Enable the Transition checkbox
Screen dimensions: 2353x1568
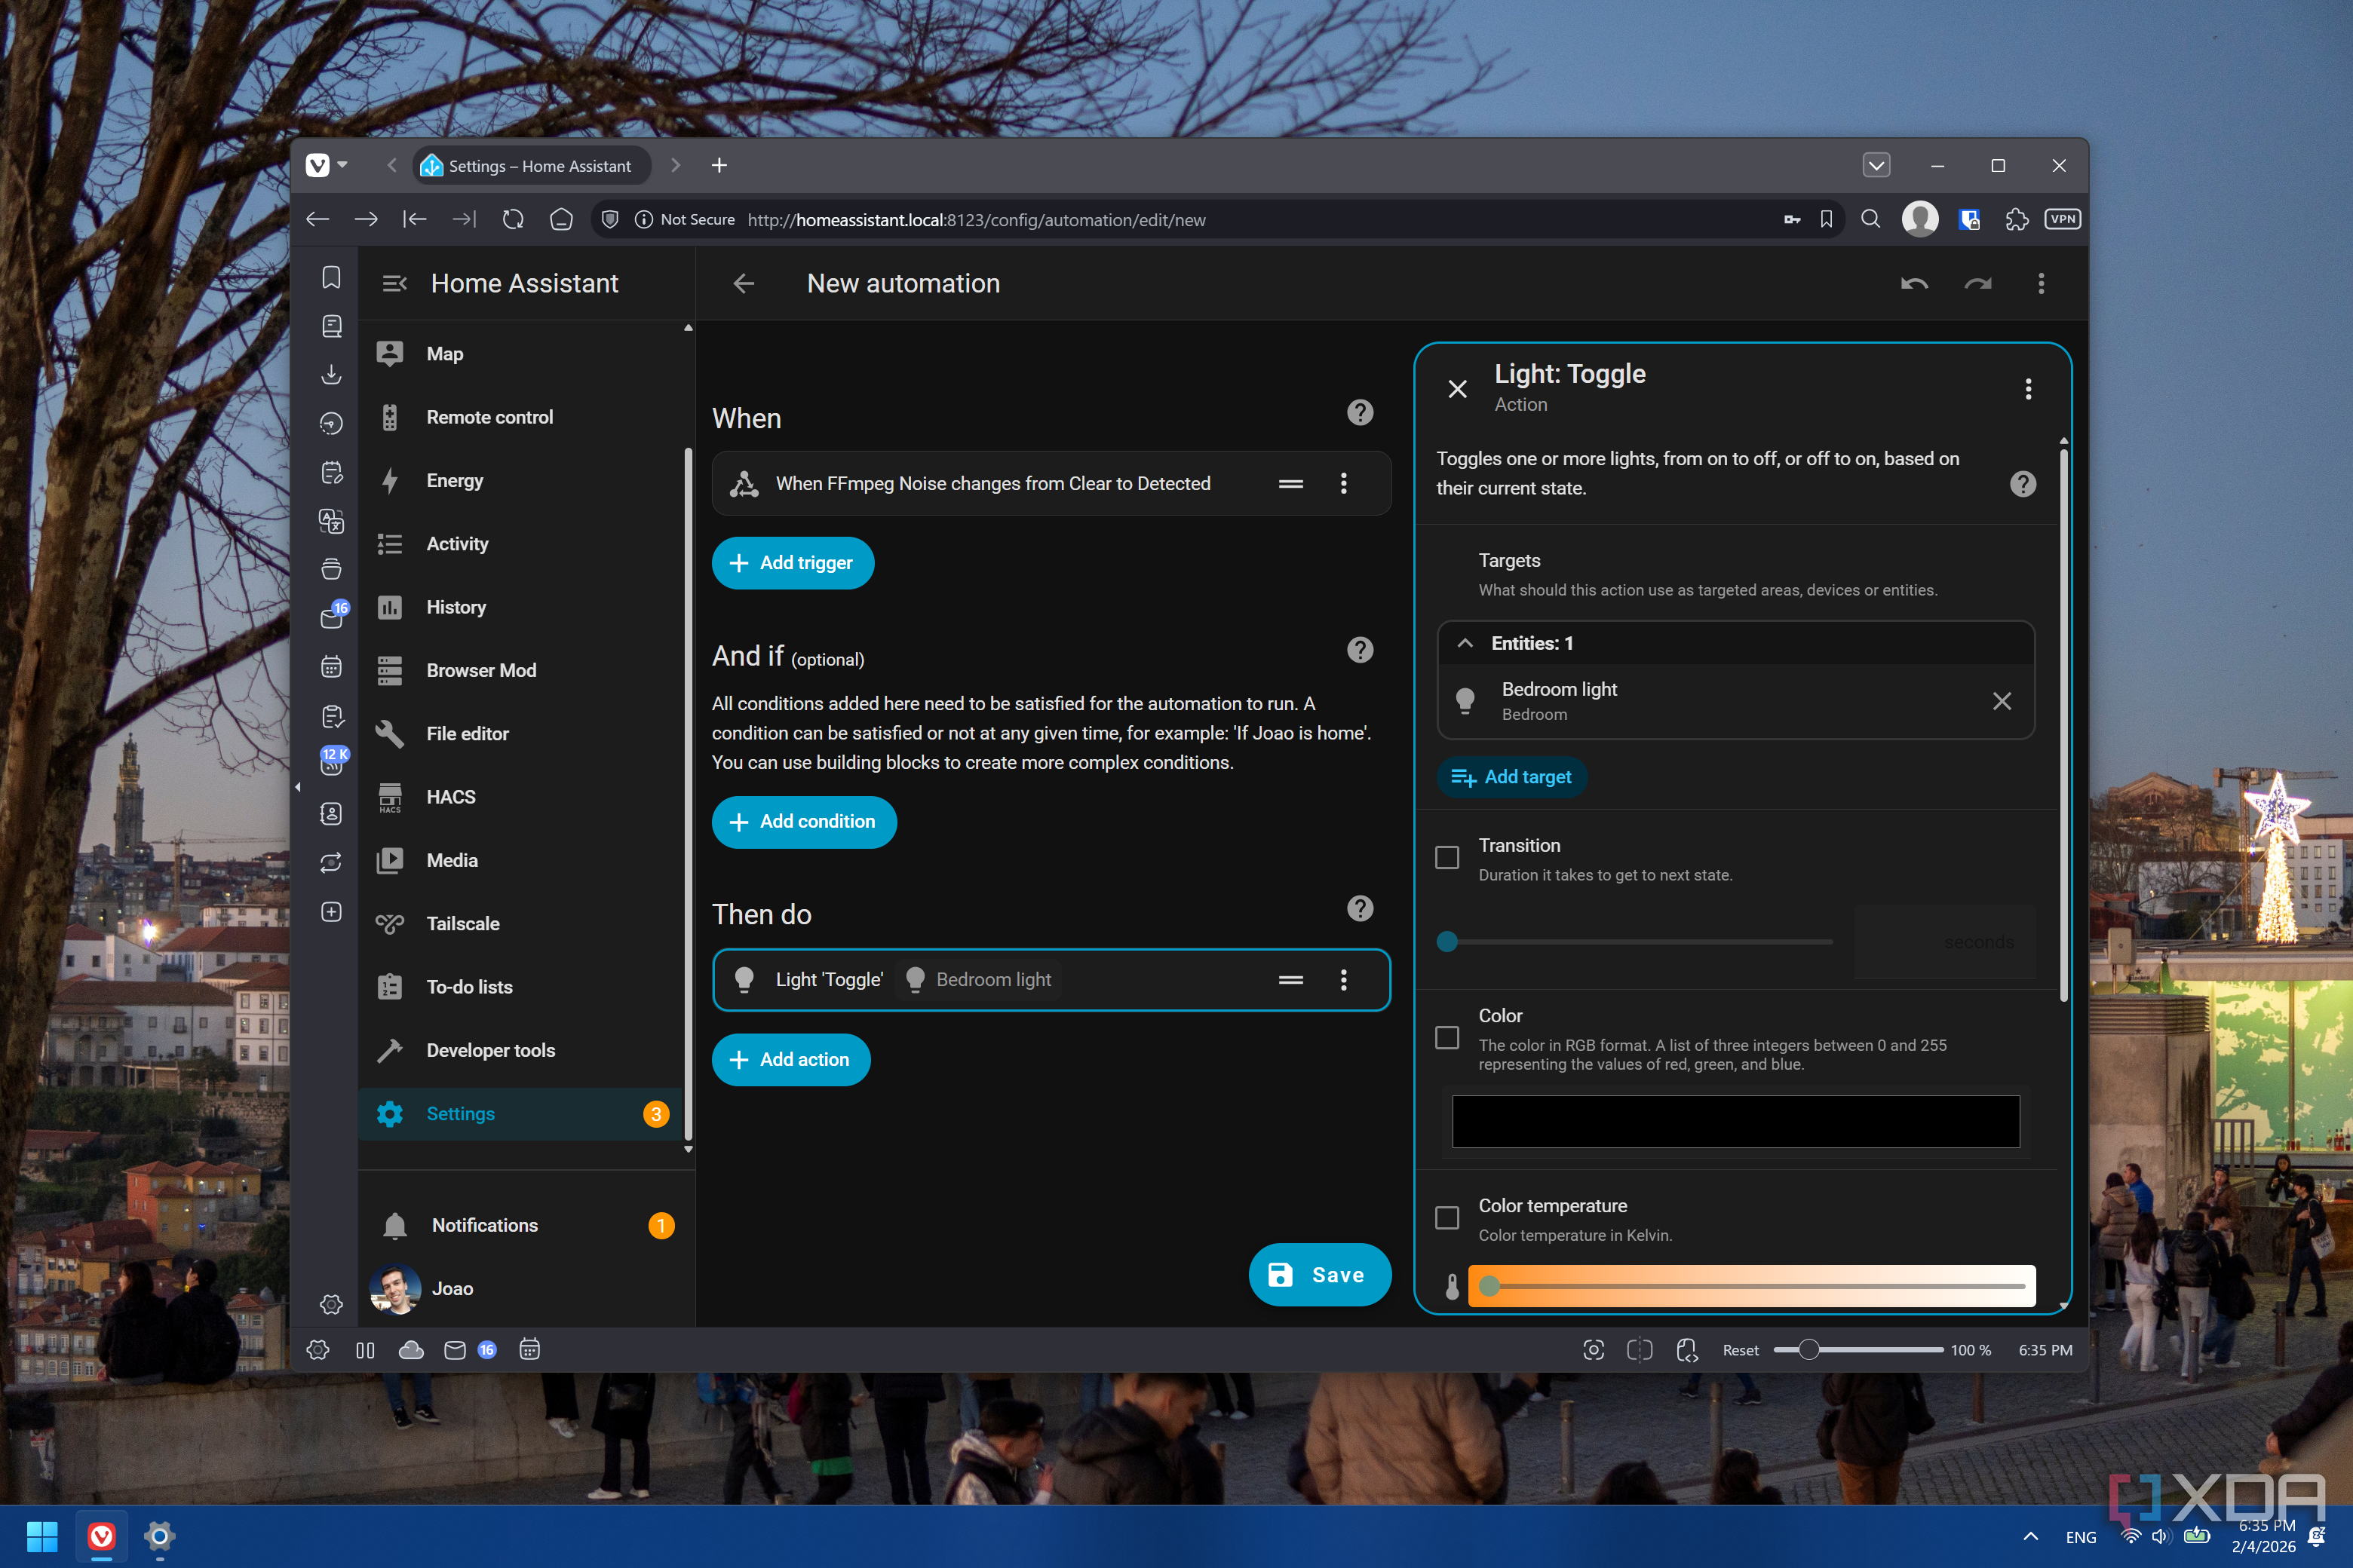pos(1446,858)
